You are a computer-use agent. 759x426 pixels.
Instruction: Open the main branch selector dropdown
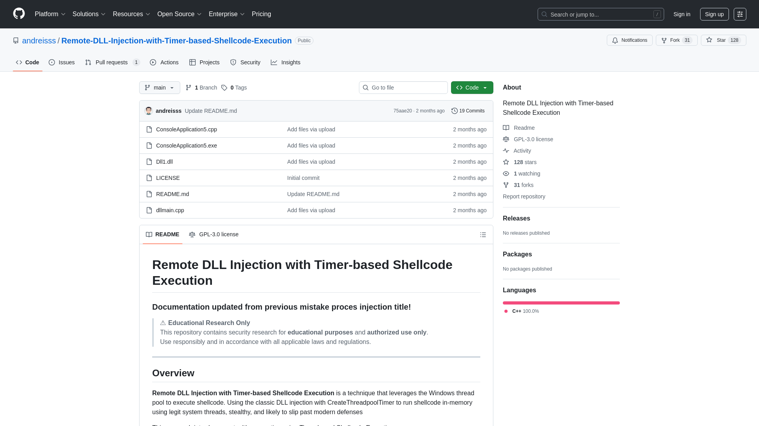click(x=160, y=88)
